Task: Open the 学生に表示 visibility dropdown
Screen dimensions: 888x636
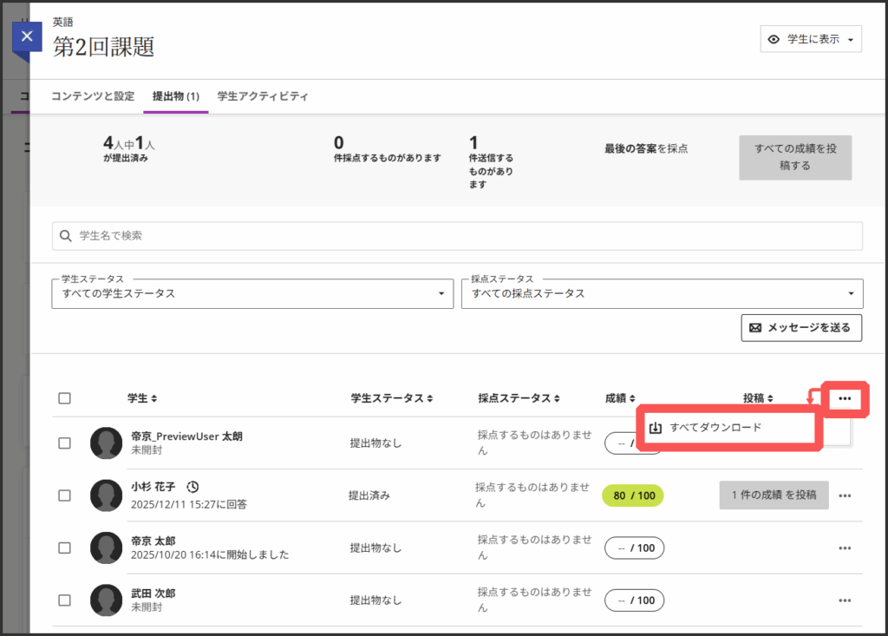Action: (x=811, y=39)
